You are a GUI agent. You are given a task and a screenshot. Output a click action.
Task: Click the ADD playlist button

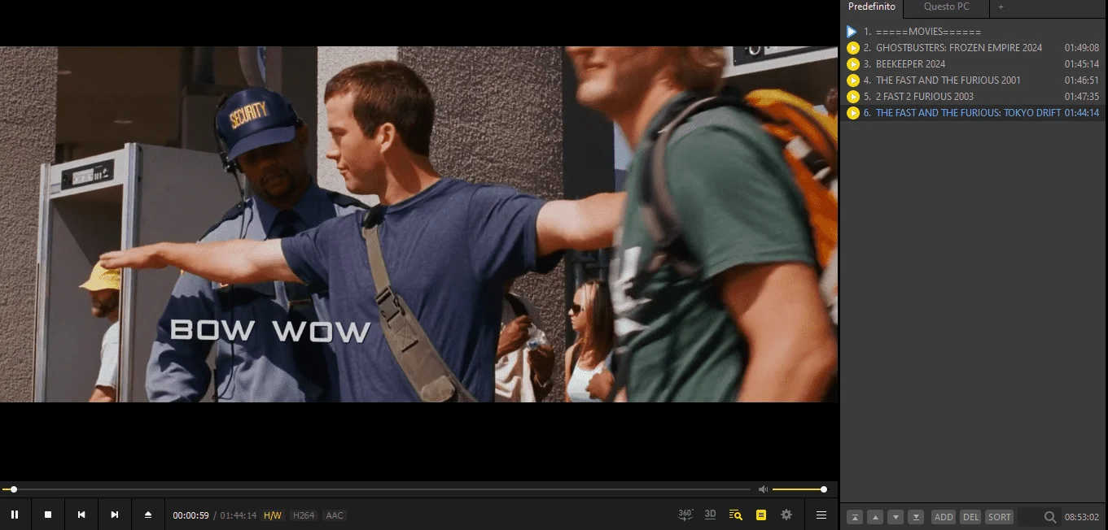(x=944, y=517)
